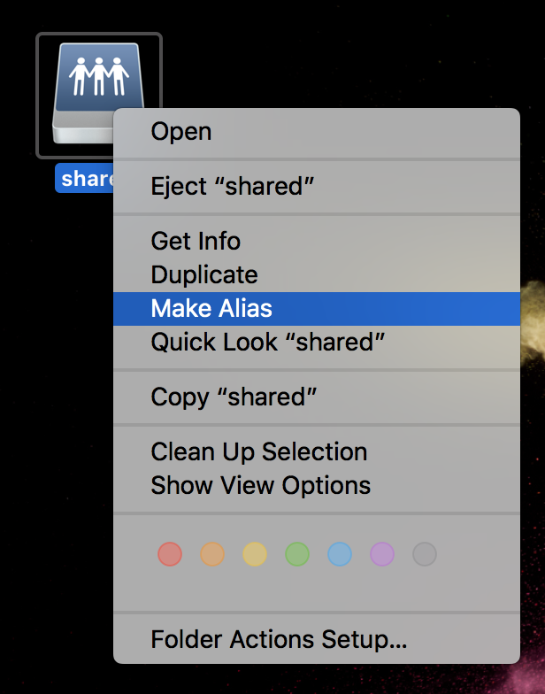Open Folder Actions Setup…
The width and height of the screenshot is (545, 694).
tap(279, 639)
